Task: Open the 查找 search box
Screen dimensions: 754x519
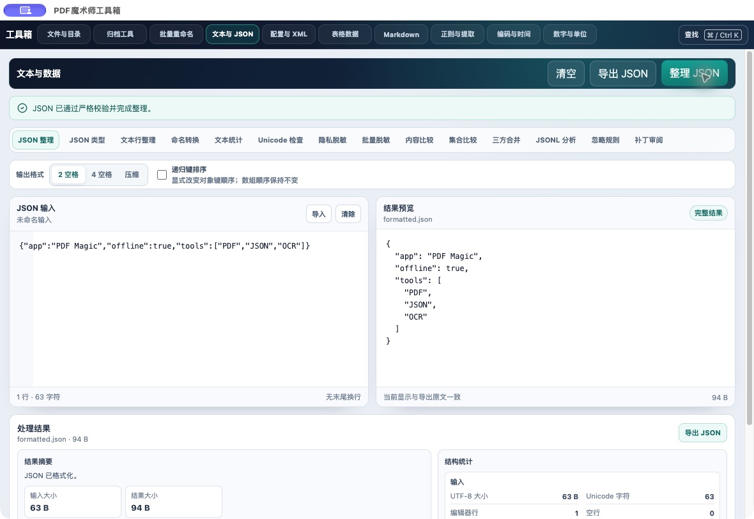Action: pos(712,35)
